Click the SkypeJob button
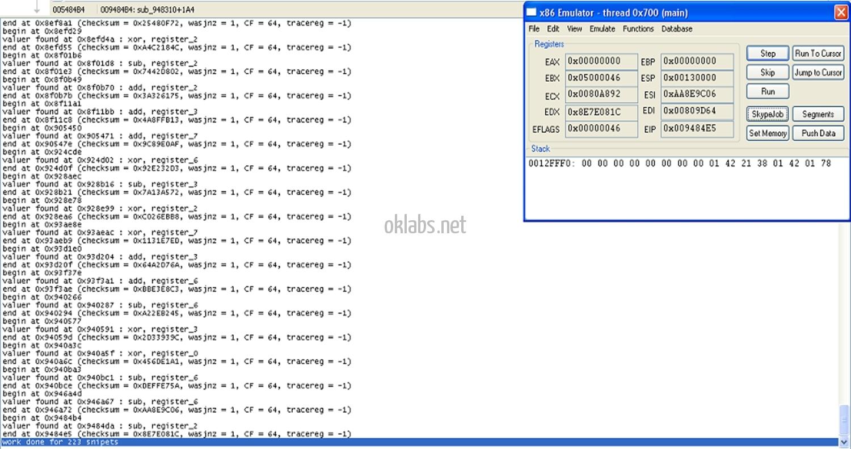This screenshot has width=851, height=449. (x=767, y=114)
